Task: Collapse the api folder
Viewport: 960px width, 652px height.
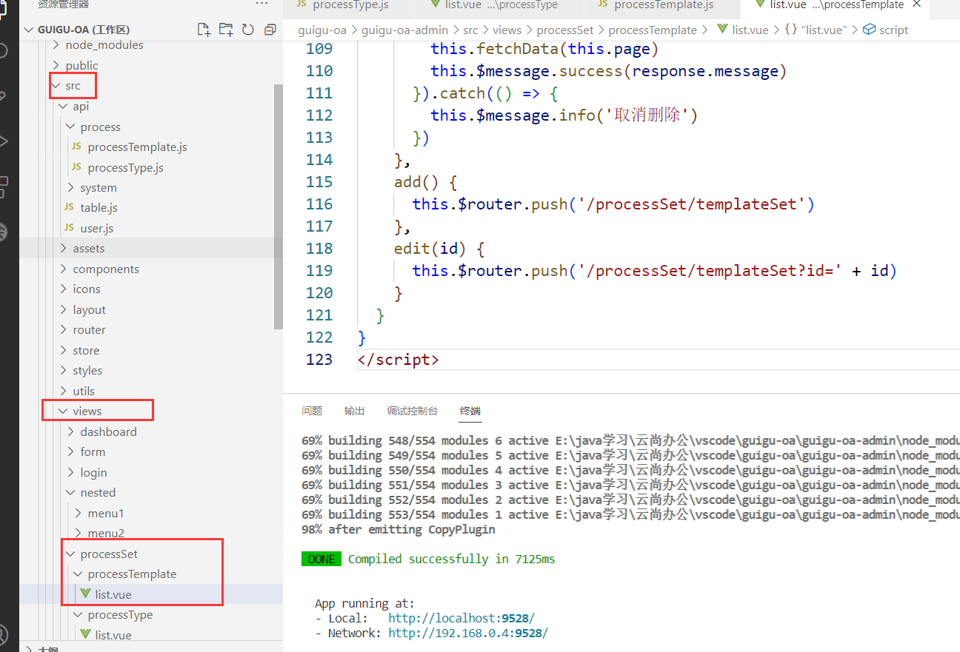Action: tap(64, 106)
